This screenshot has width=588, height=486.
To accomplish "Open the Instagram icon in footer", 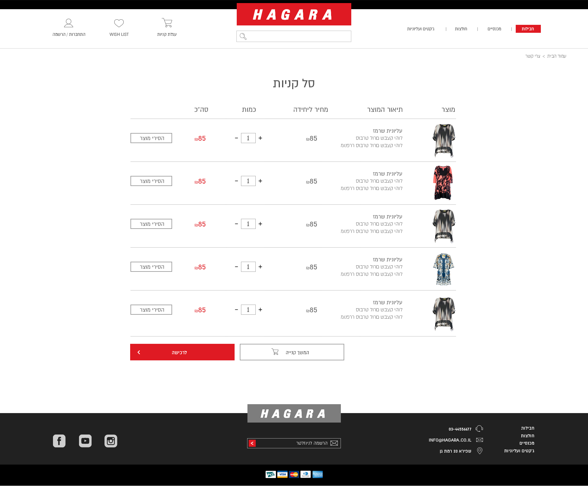I will point(111,441).
